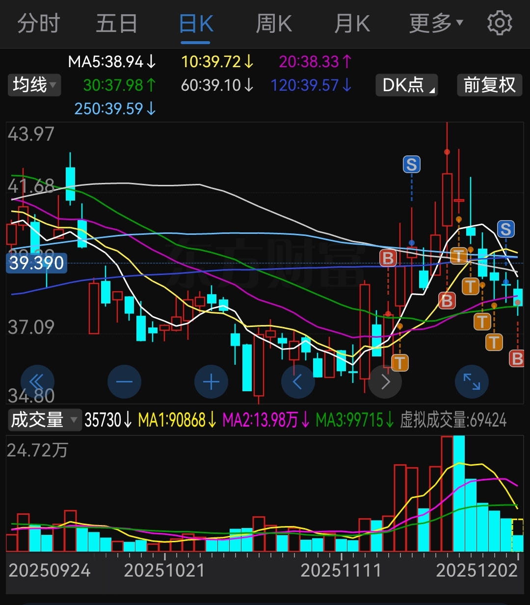The height and width of the screenshot is (605, 530).
Task: Open the 均线 indicator dropdown
Action: point(34,85)
